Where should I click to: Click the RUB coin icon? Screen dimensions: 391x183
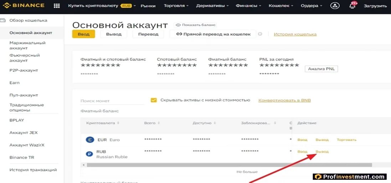(89, 154)
